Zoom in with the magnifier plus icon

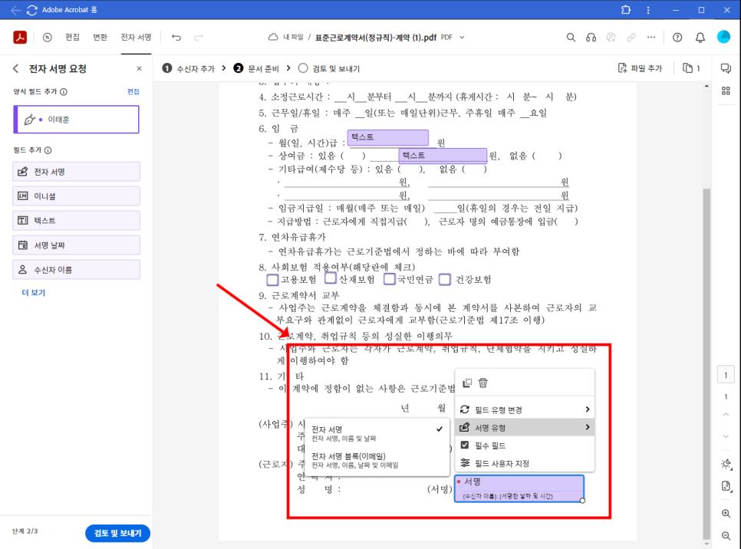click(x=726, y=514)
